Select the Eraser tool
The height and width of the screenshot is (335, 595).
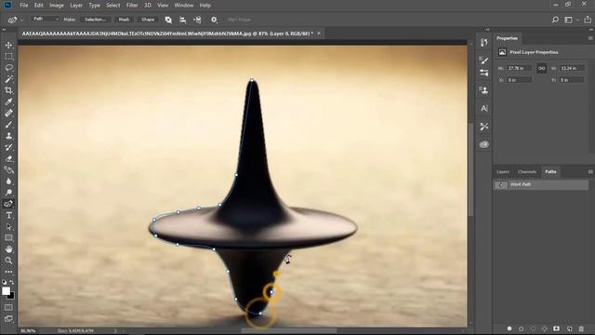tap(8, 159)
